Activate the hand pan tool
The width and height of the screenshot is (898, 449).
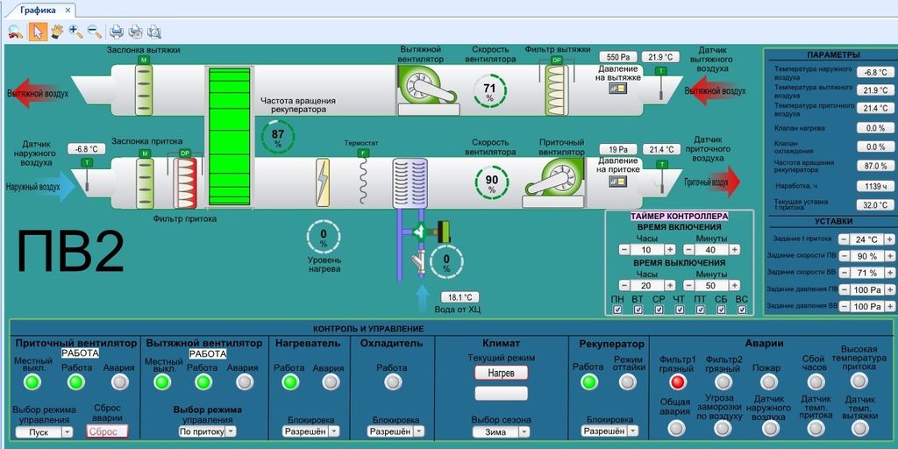57,32
